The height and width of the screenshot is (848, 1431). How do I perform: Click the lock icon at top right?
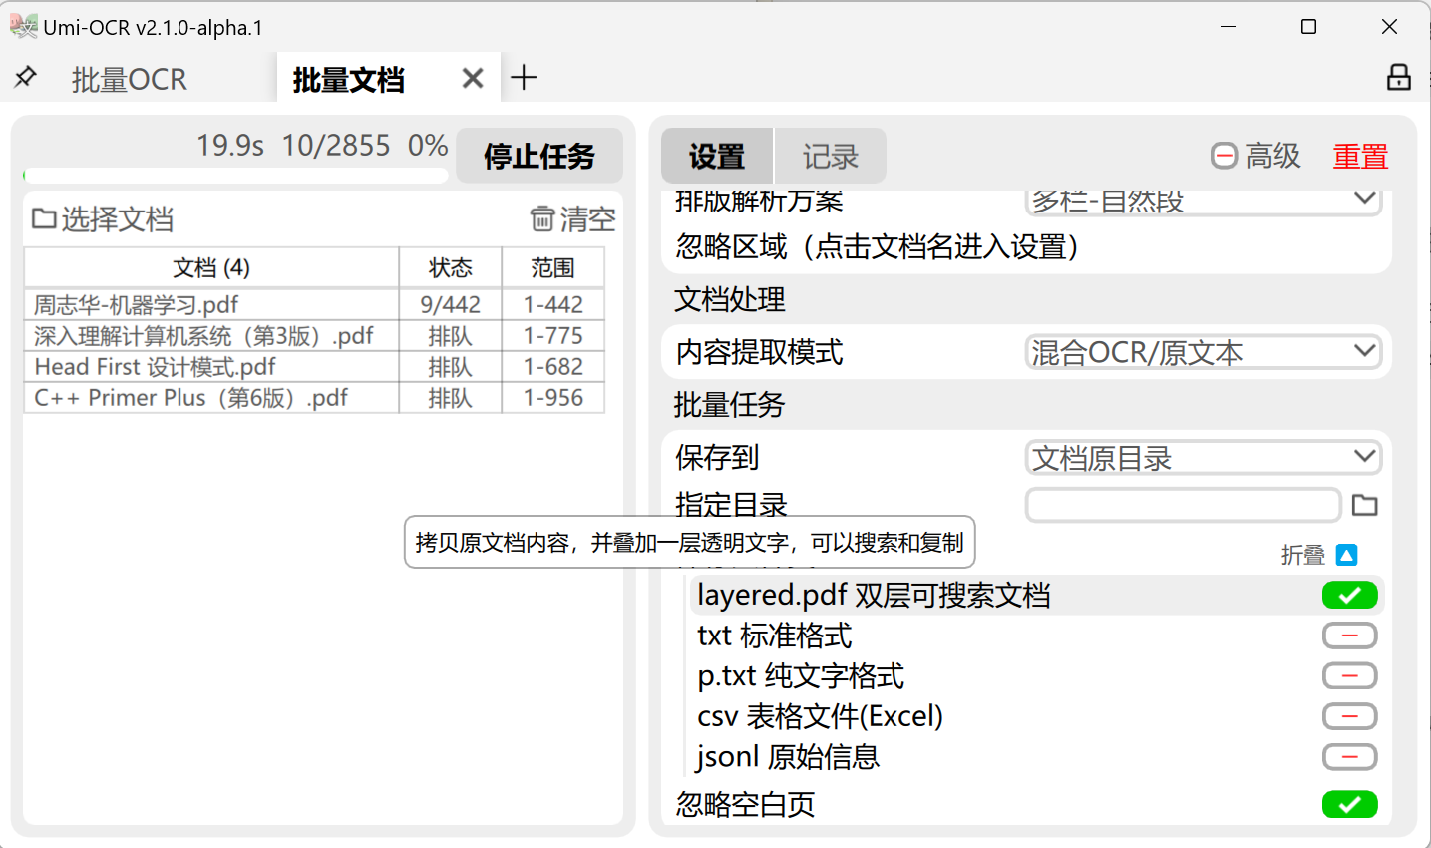click(1398, 77)
